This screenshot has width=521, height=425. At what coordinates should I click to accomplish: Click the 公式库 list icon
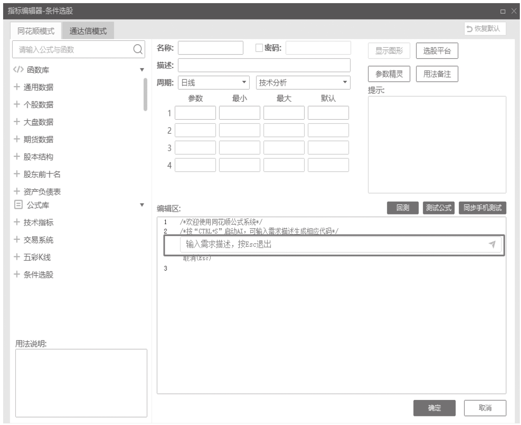click(x=18, y=205)
